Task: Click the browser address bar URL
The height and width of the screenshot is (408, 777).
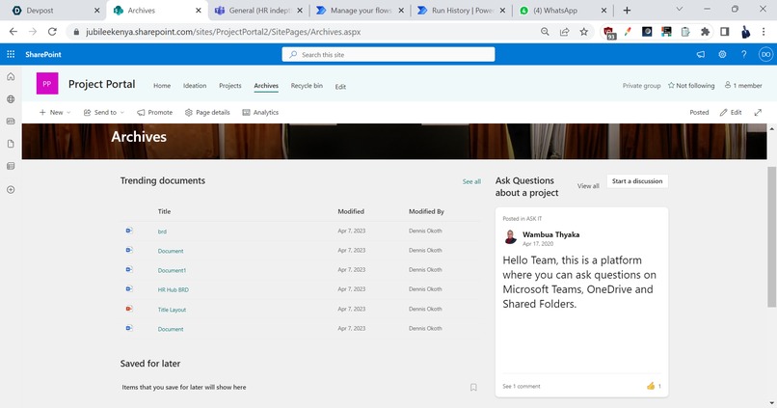Action: (224, 32)
